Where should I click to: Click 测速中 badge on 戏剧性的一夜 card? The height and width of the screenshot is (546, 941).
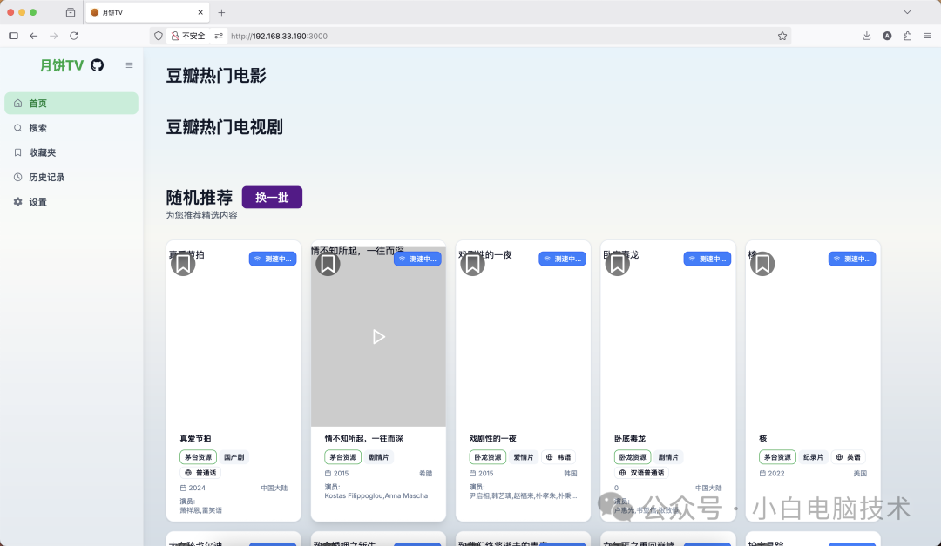[562, 259]
